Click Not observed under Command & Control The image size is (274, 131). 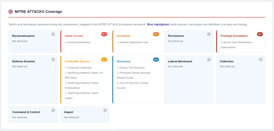point(20,117)
